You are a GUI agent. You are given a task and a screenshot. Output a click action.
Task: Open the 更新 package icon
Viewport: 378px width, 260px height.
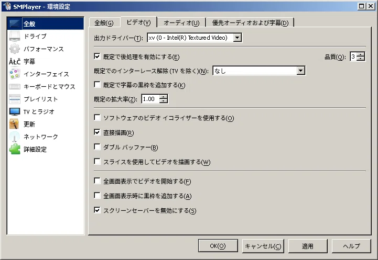tap(14, 124)
